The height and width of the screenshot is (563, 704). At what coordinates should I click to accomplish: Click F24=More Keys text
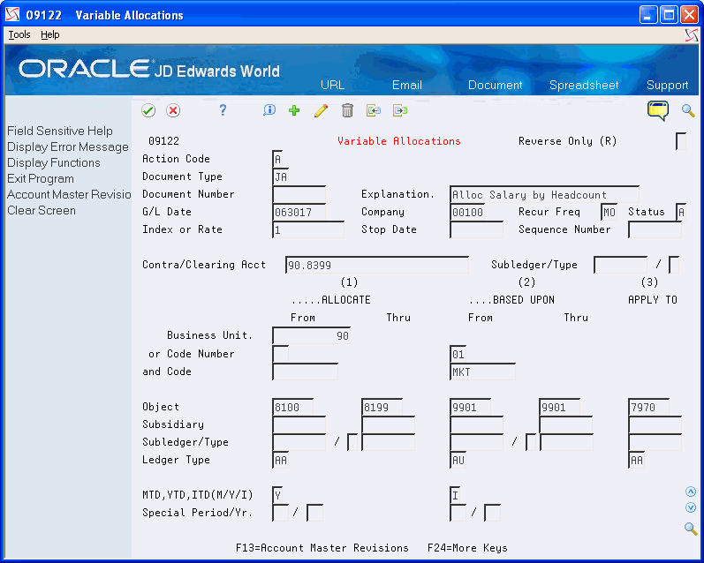[467, 548]
